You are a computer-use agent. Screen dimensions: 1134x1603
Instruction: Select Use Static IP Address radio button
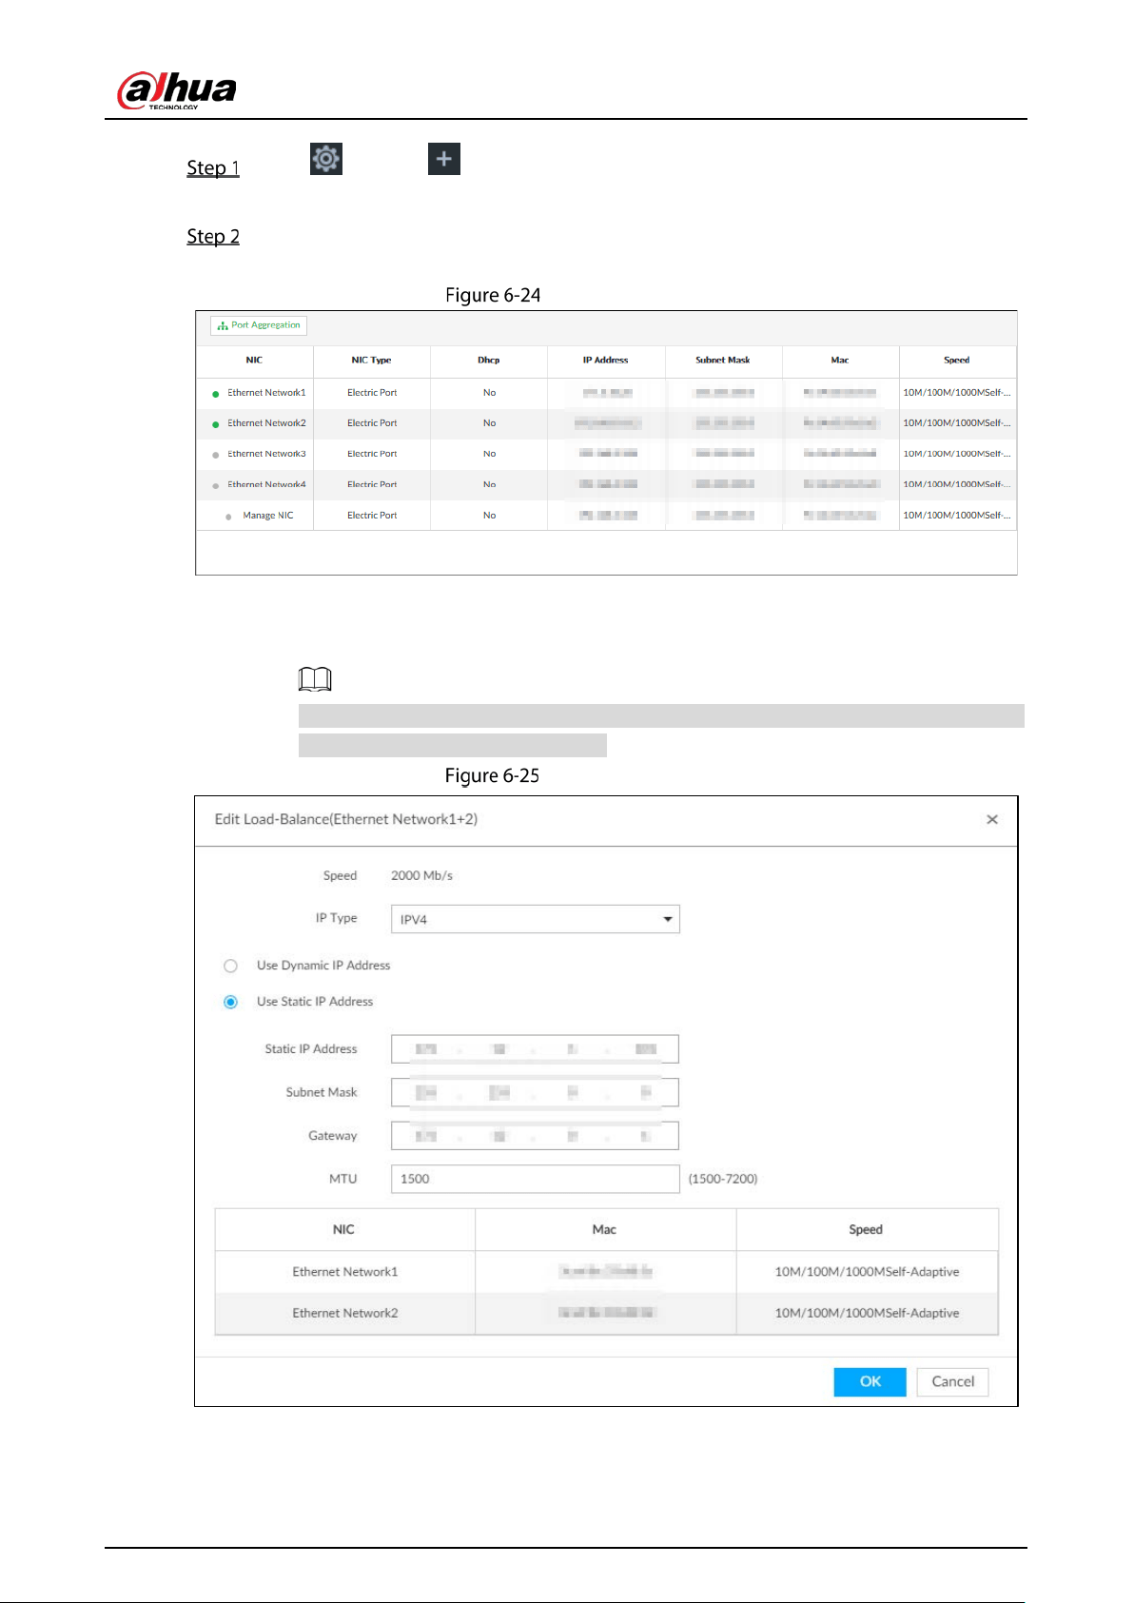point(230,1002)
